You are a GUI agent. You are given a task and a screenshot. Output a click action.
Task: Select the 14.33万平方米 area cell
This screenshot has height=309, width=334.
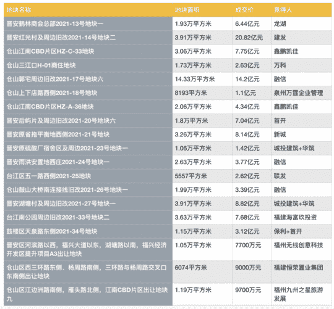click(203, 79)
